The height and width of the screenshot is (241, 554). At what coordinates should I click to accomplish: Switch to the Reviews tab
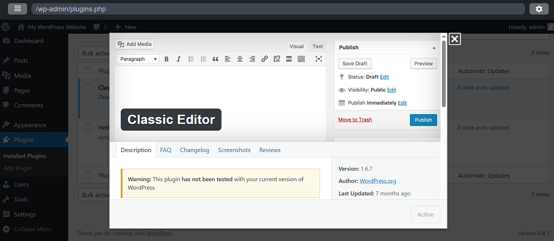[270, 150]
